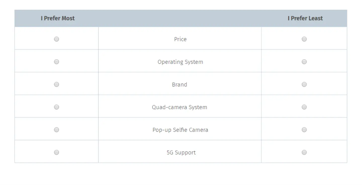Screen dimensions: 362x185
Task: Click the Quad-camera System label
Action: [179, 107]
